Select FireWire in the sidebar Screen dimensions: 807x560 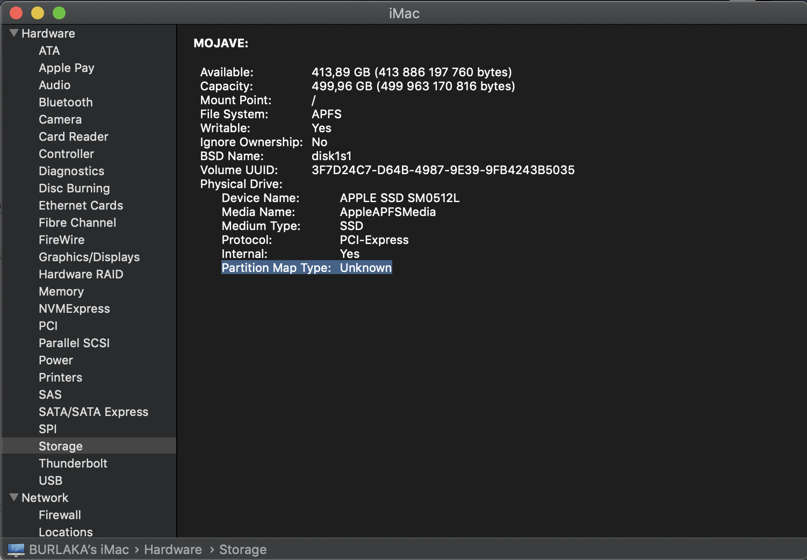coord(62,240)
